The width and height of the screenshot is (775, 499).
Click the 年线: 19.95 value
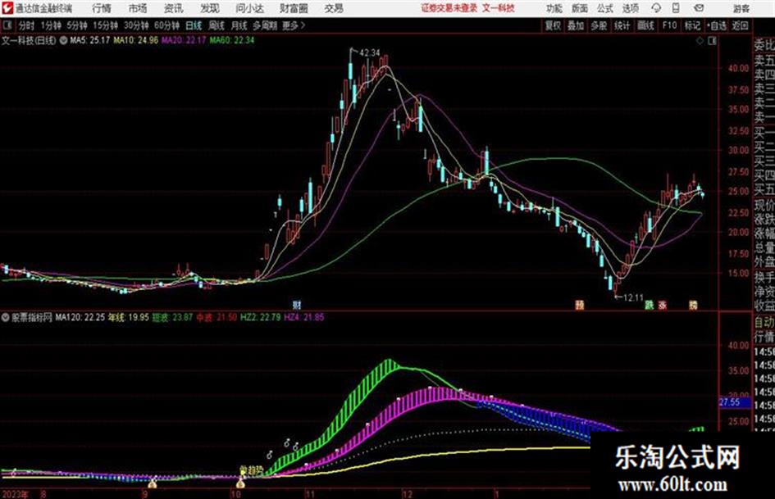tap(129, 317)
